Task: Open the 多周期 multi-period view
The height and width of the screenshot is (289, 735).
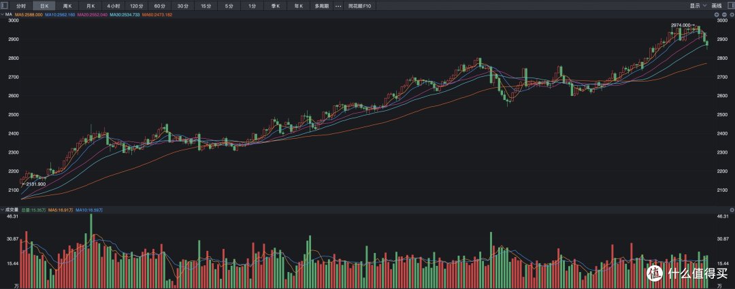Action: 321,6
